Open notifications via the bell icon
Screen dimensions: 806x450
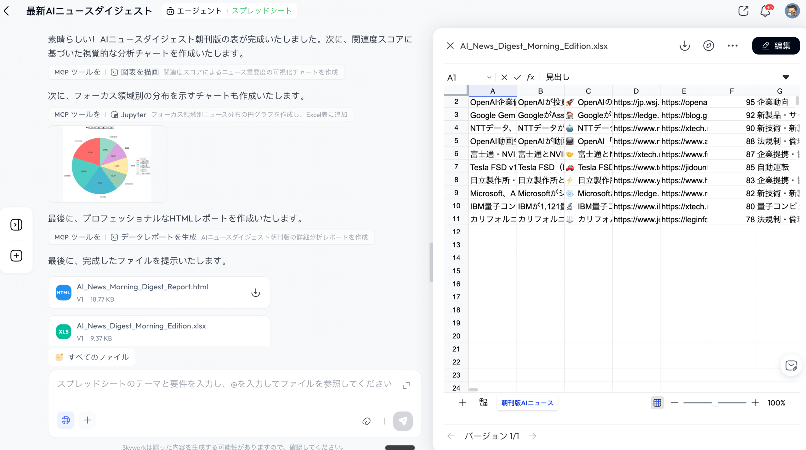[764, 10]
